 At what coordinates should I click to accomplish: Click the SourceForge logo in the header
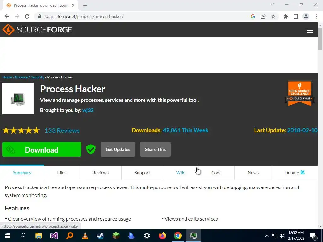(x=37, y=30)
